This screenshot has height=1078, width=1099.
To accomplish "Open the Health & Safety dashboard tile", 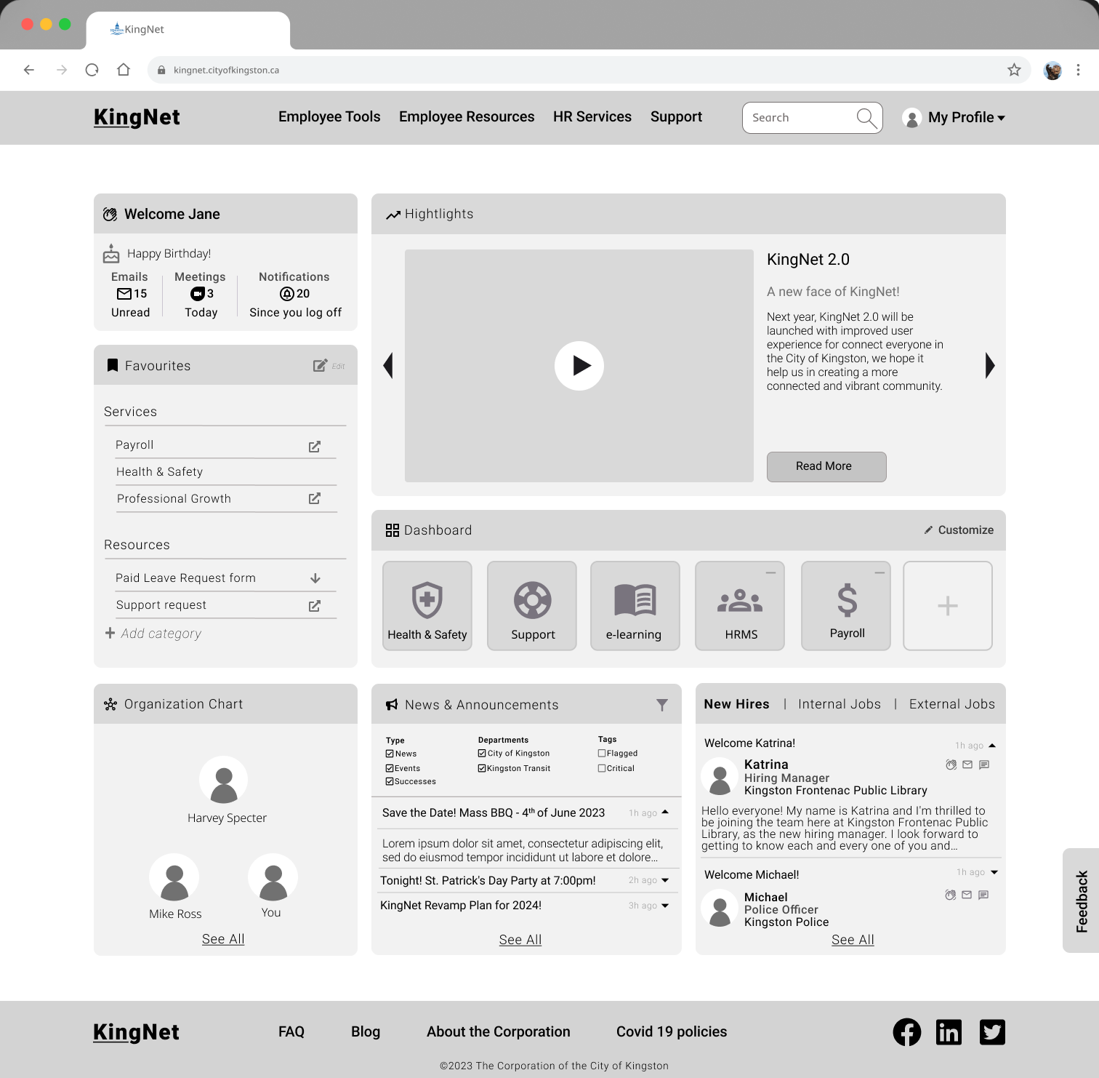I will (427, 605).
